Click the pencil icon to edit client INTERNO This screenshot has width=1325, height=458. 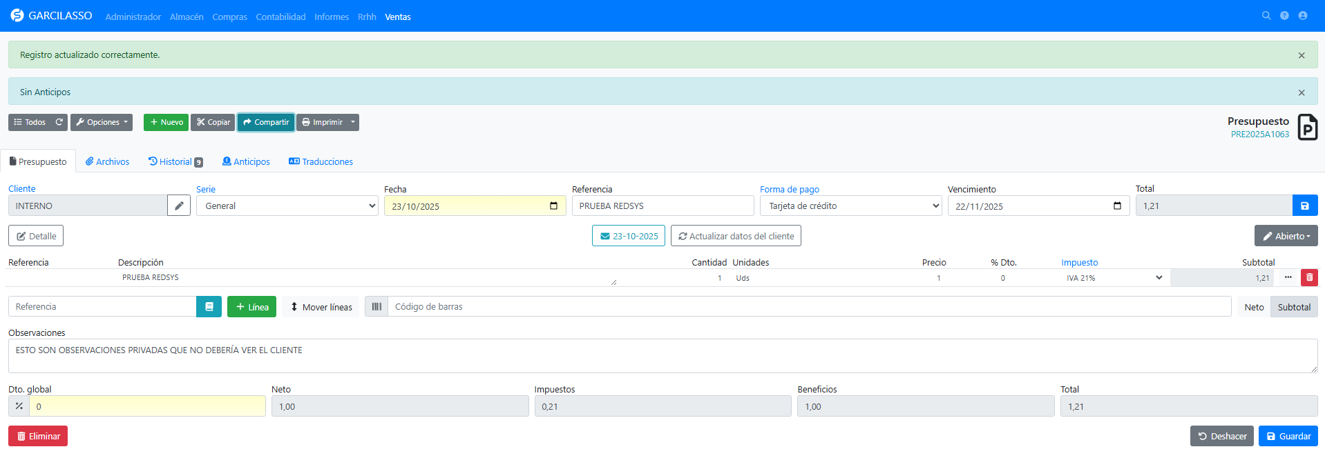179,206
